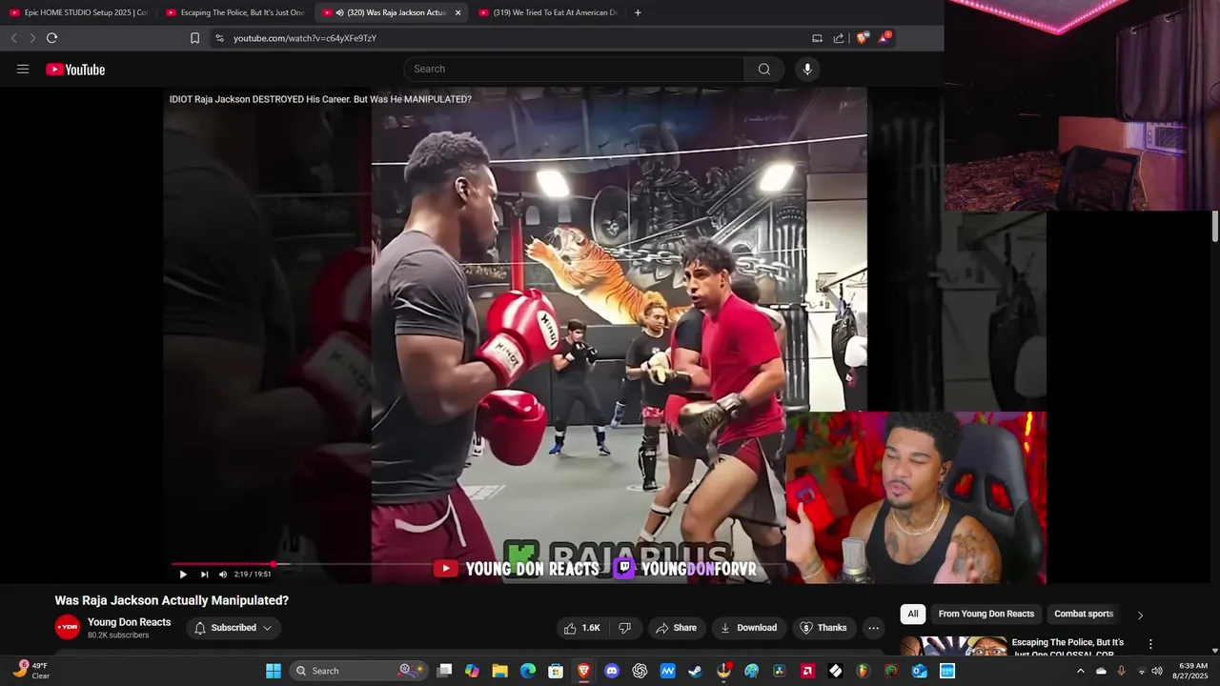Open File Explorer from taskbar
Image resolution: width=1220 pixels, height=686 pixels.
click(499, 671)
